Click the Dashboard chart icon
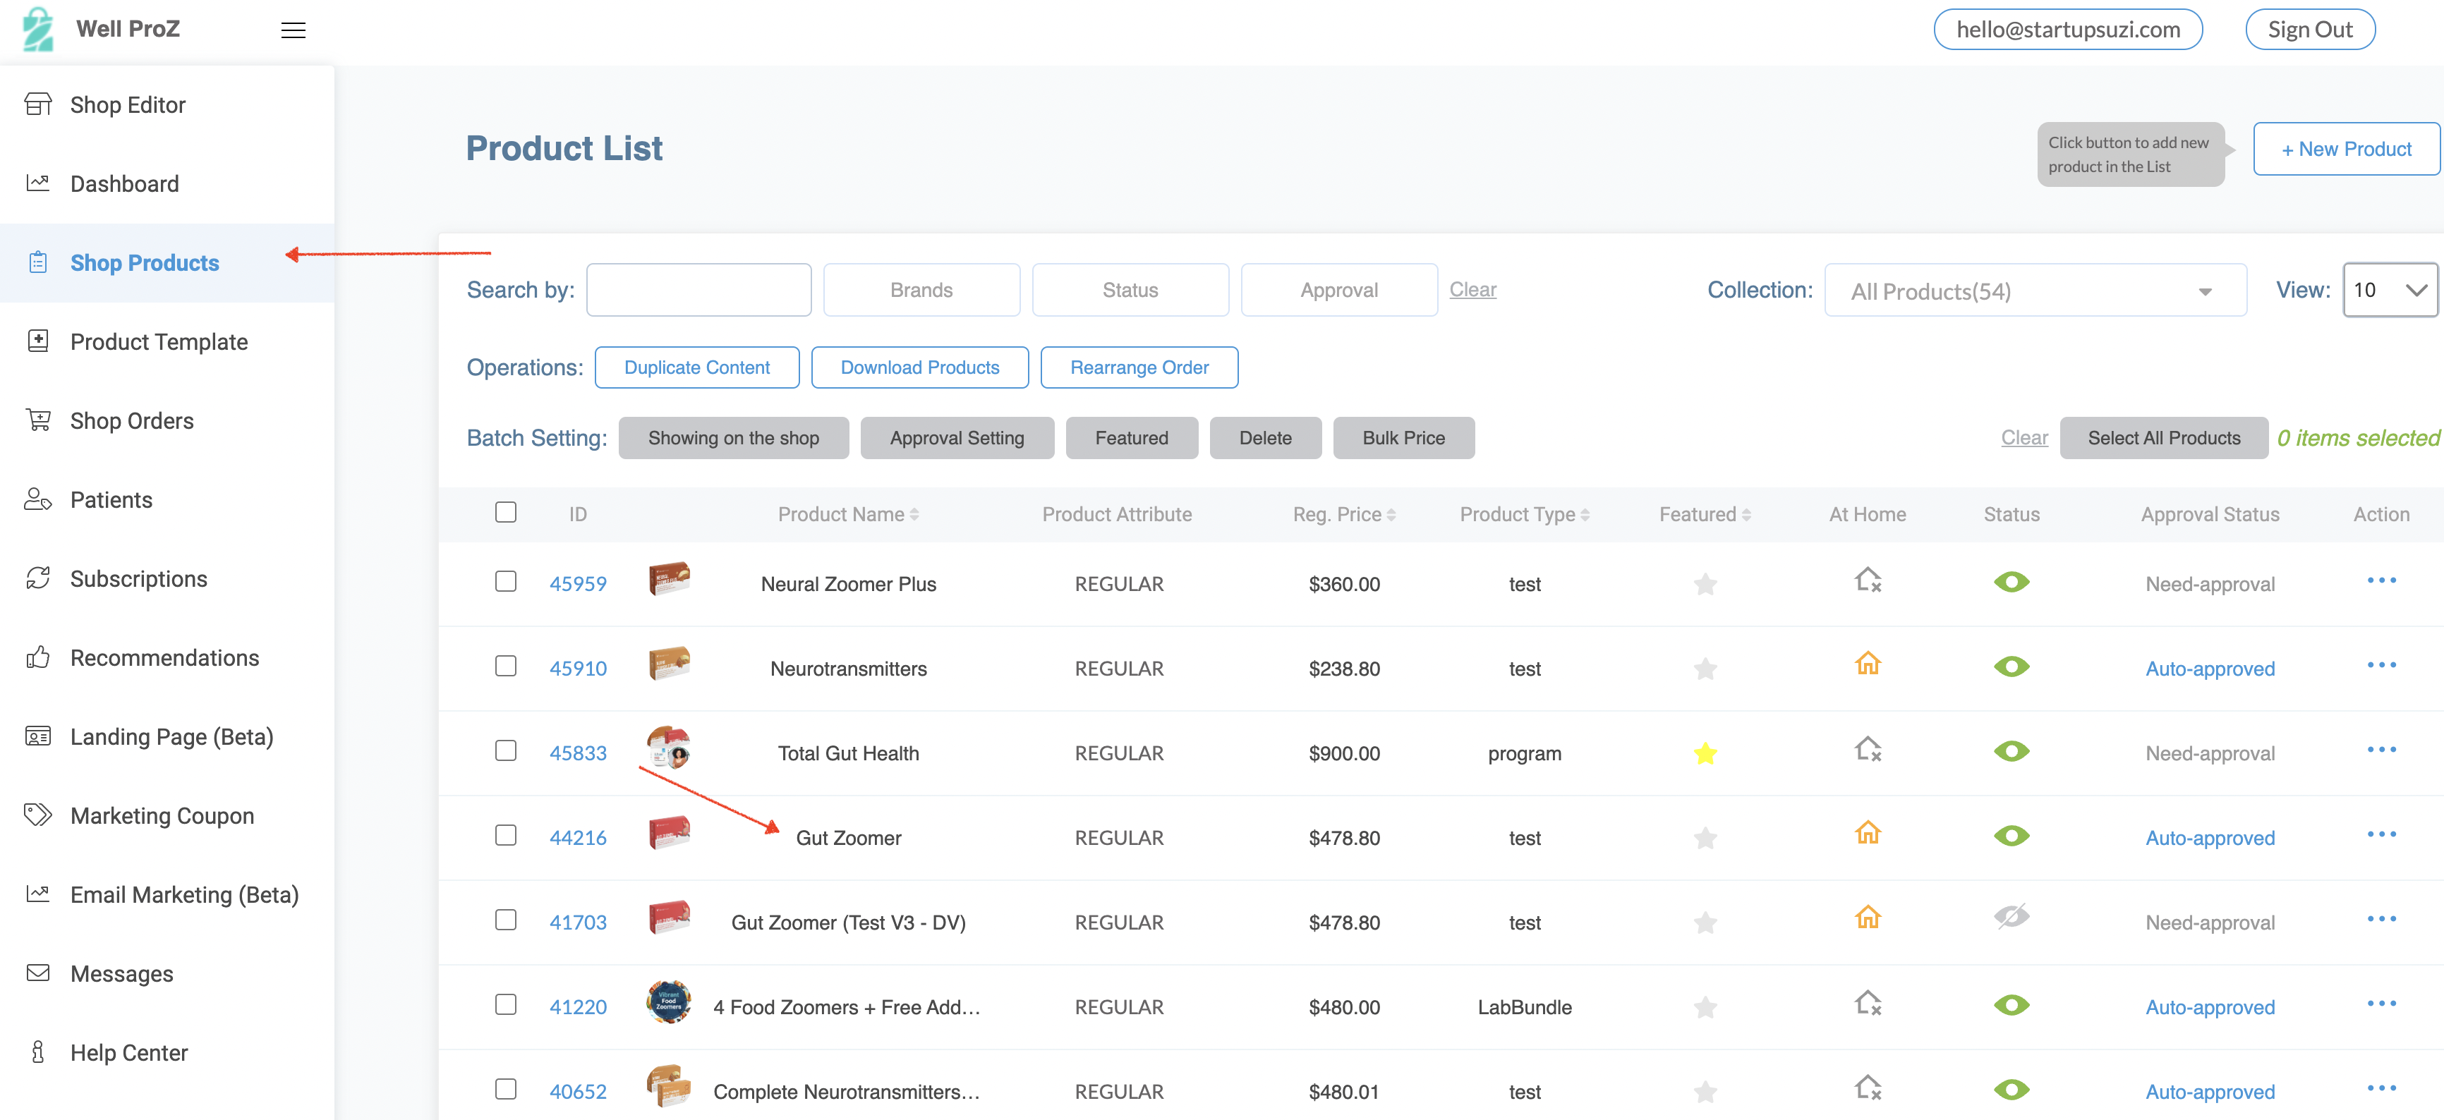Image resolution: width=2444 pixels, height=1120 pixels. (x=38, y=183)
